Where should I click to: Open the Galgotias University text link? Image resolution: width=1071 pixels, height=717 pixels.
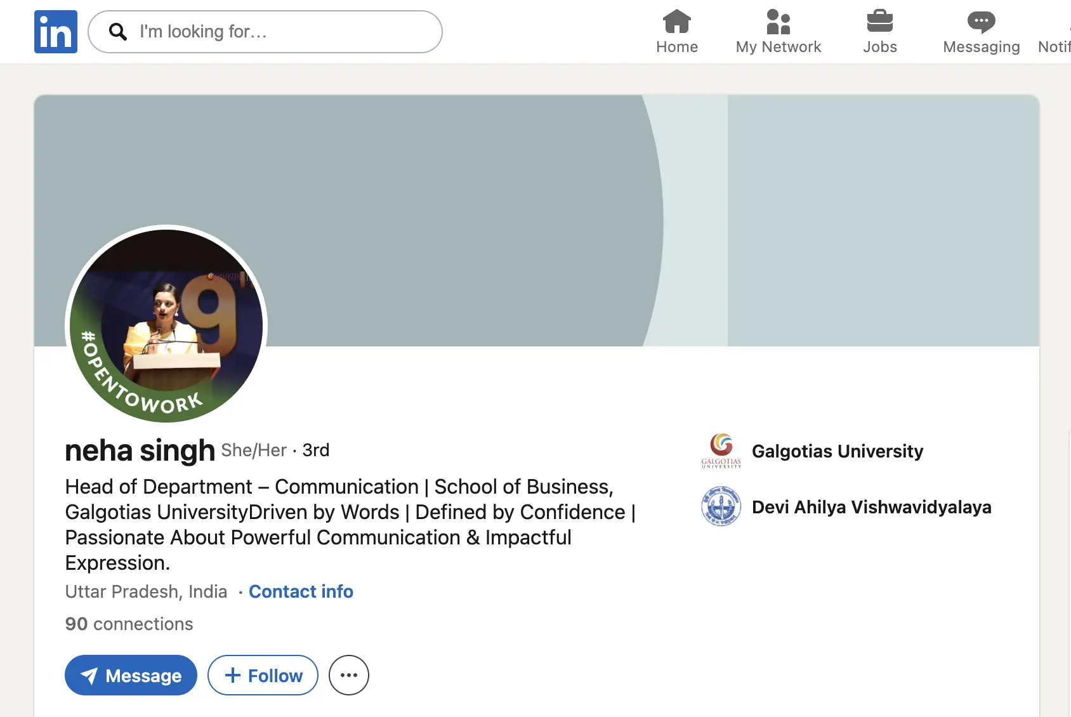tap(837, 451)
